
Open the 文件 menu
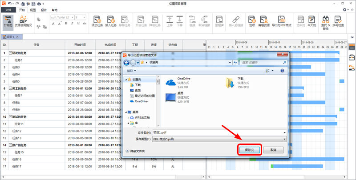point(8,10)
